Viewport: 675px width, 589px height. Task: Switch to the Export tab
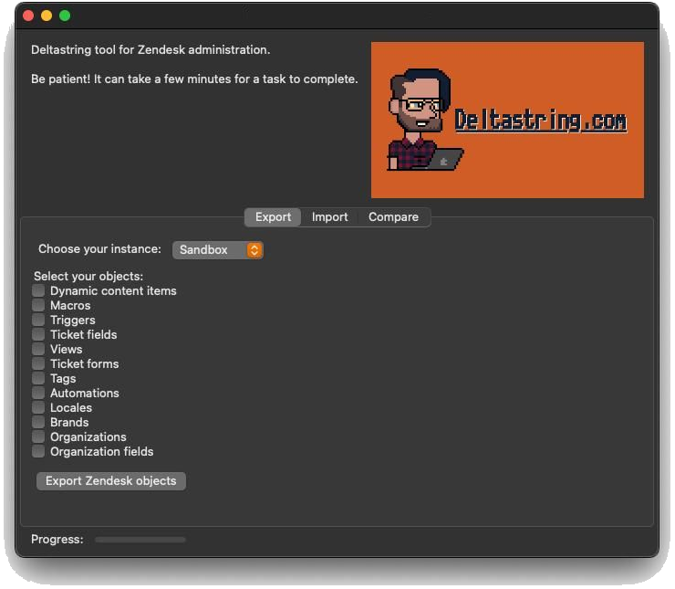tap(273, 217)
